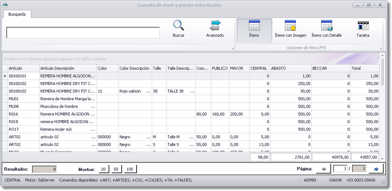Select the Ítems view icon

click(x=254, y=25)
